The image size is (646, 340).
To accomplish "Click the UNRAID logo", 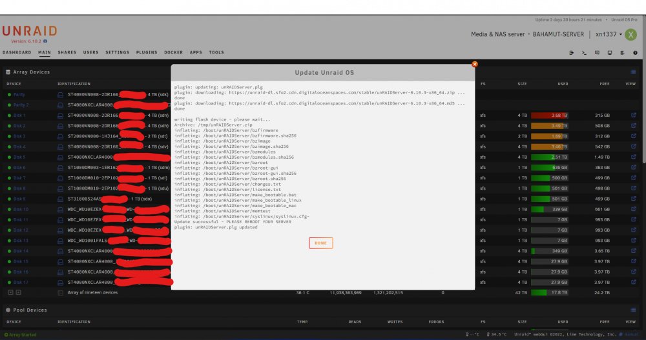I will tap(30, 31).
